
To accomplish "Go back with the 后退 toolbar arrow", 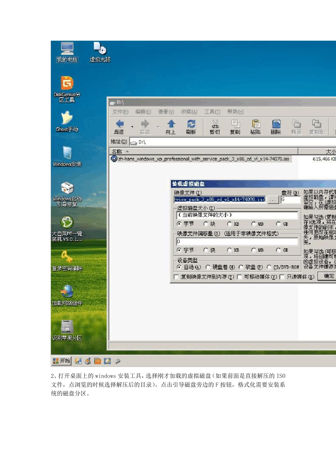I will pos(119,127).
